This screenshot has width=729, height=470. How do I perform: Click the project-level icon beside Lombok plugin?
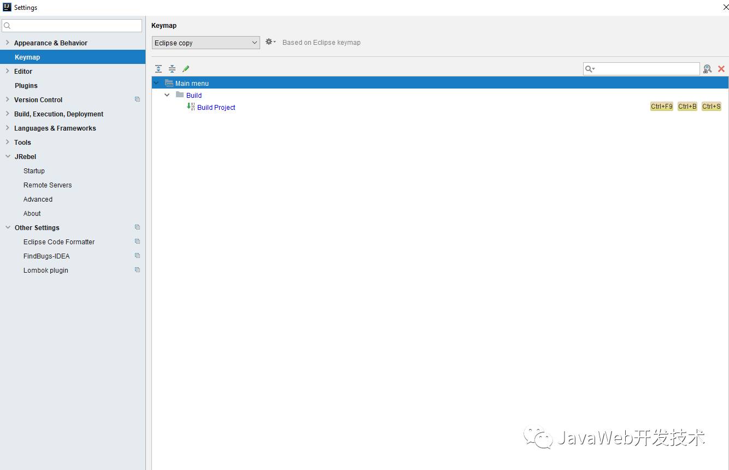[x=137, y=270]
